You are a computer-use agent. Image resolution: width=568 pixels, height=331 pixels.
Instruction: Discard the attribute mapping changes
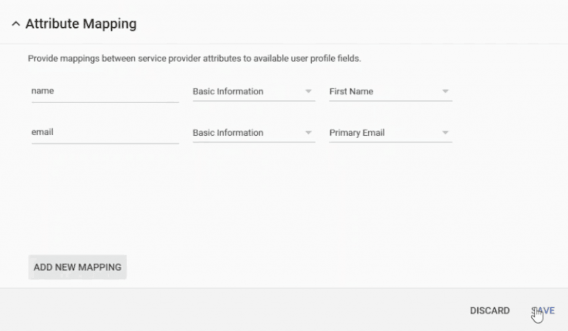point(490,310)
